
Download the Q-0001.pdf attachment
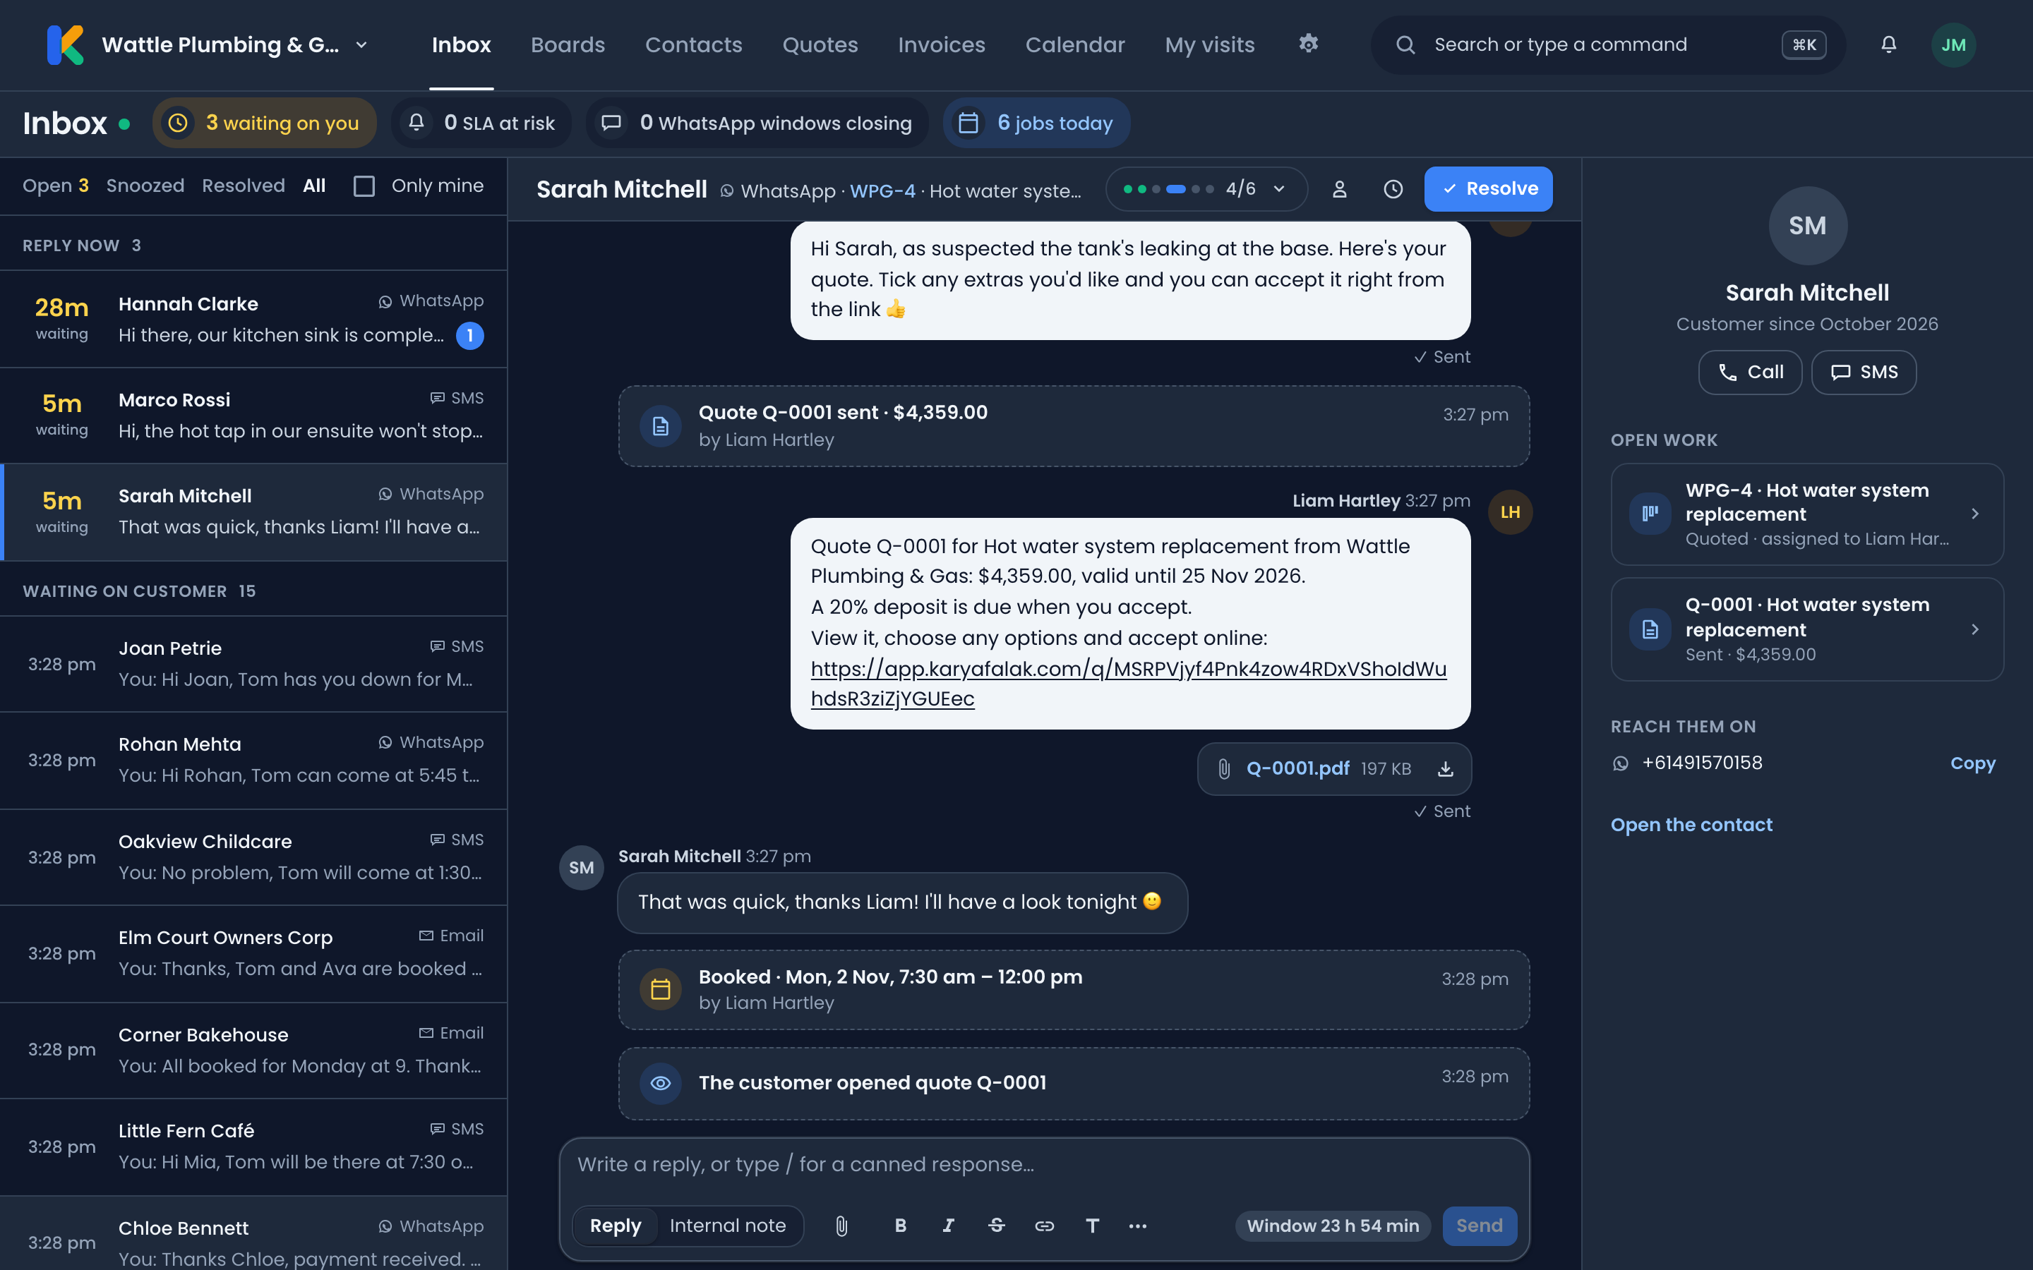tap(1446, 768)
